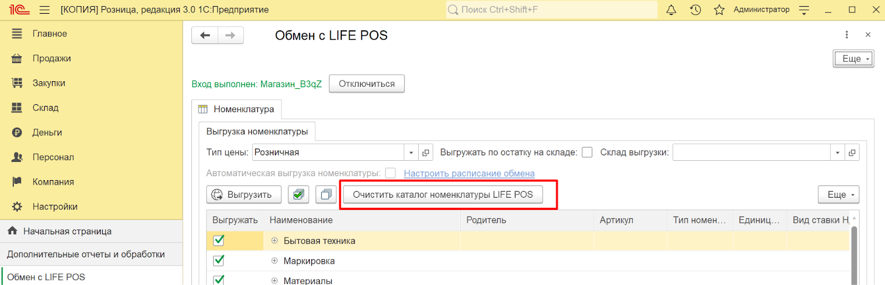Click Склад выгрузки input field
This screenshot has width=885, height=285.
pyautogui.click(x=752, y=152)
